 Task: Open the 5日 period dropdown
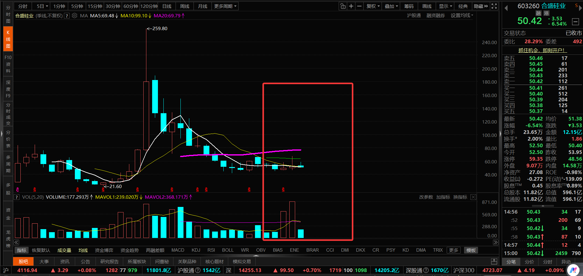pyautogui.click(x=42, y=6)
